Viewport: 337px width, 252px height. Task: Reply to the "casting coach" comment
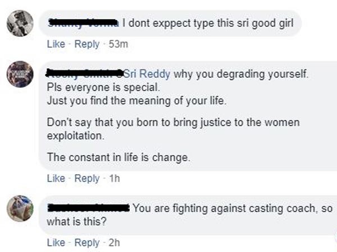86,242
